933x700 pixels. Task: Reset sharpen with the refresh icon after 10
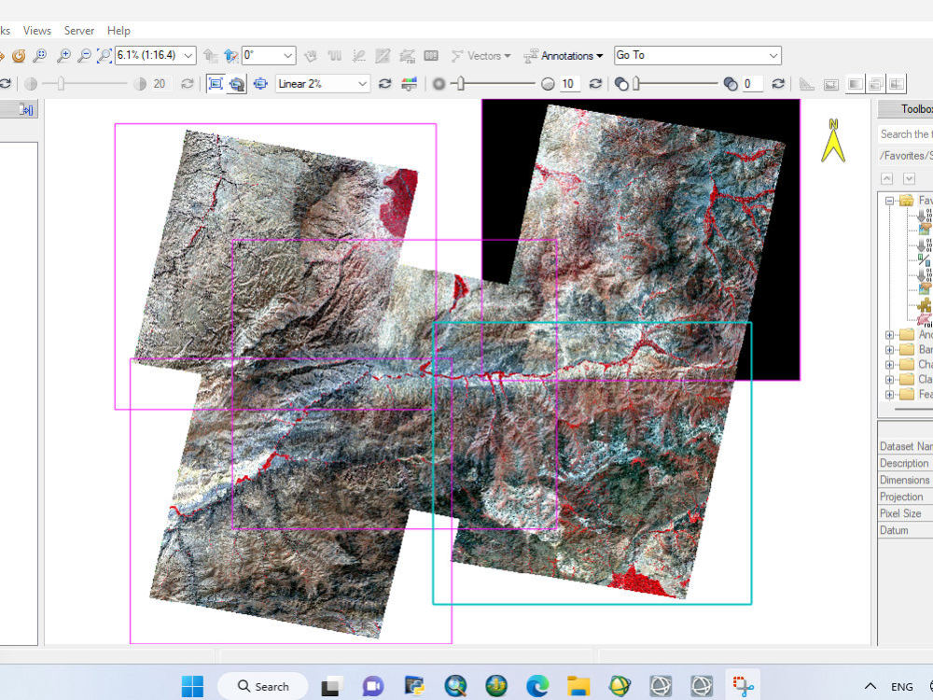tap(595, 84)
